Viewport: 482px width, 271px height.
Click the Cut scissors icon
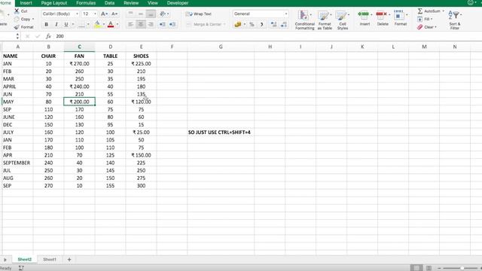(x=17, y=11)
